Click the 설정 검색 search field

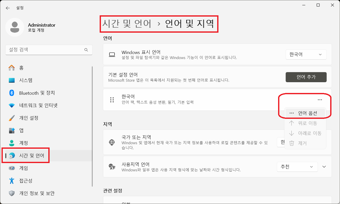click(45, 50)
